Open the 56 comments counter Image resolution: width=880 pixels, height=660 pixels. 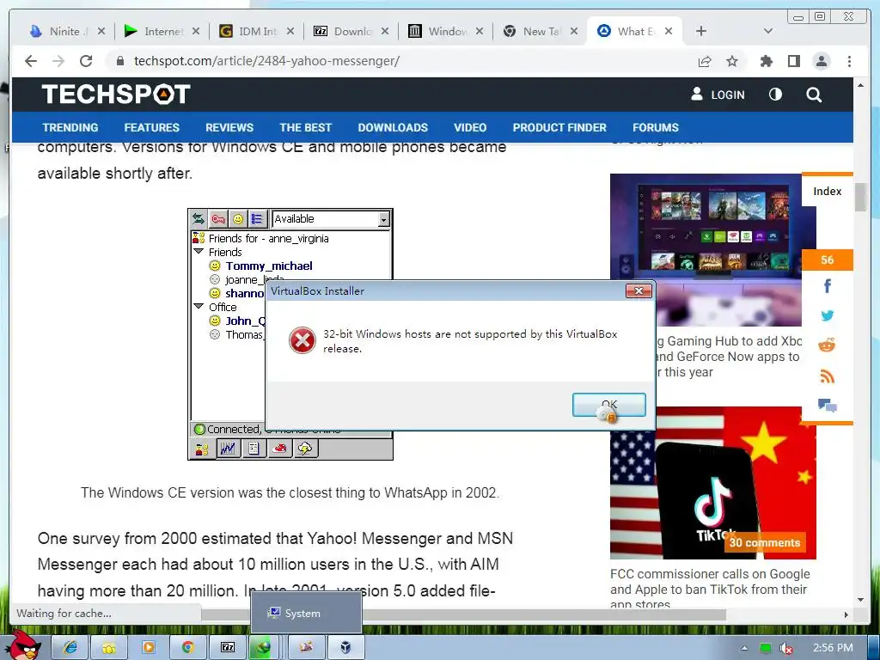point(828,260)
